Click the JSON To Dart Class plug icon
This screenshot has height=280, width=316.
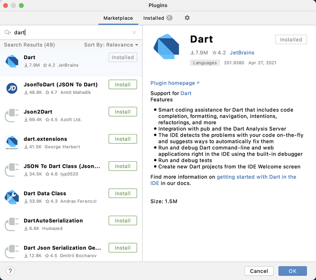click(x=12, y=170)
